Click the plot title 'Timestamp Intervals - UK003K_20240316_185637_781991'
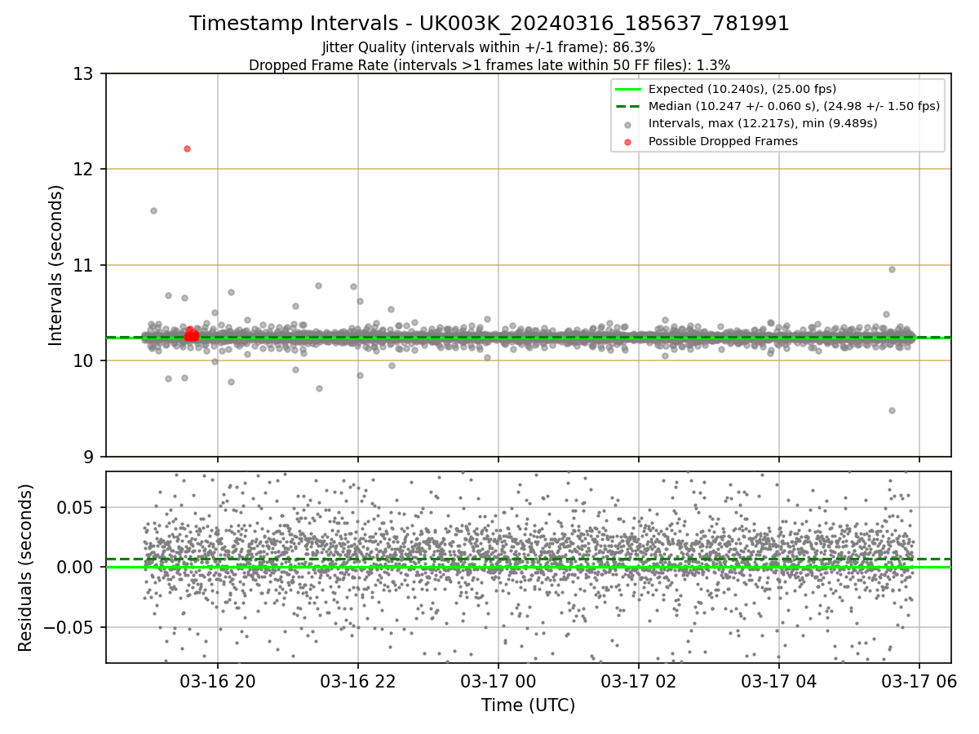Image resolution: width=979 pixels, height=734 pixels. click(x=489, y=24)
